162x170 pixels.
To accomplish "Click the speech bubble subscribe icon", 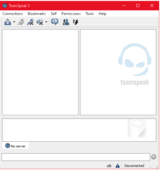I will 55,22.
